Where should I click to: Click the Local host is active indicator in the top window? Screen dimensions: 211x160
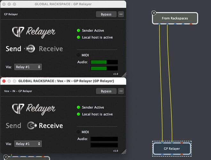(78, 37)
